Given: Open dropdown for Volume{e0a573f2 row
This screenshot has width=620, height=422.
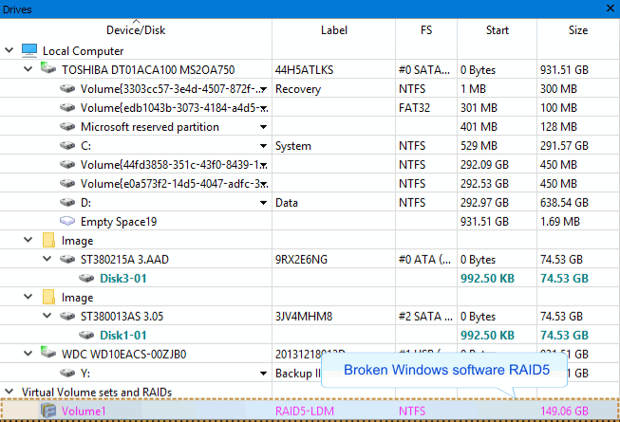Looking at the screenshot, I should [265, 184].
